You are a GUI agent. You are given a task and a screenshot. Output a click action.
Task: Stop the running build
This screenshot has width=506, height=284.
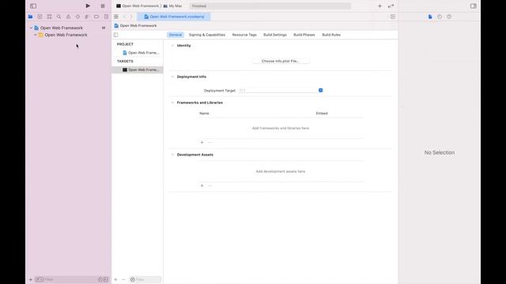(103, 6)
